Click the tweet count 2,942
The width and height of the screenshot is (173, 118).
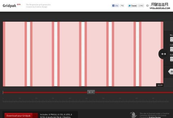[141, 6]
